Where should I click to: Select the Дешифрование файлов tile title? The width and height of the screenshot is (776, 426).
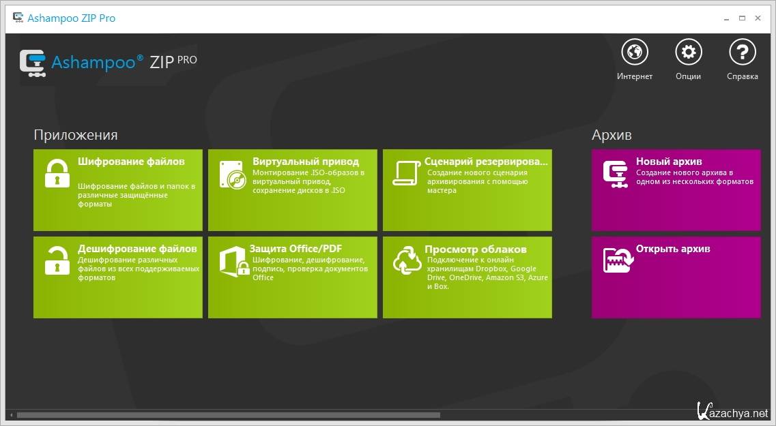(x=137, y=249)
